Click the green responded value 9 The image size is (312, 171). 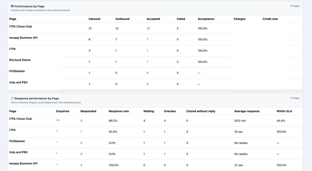(81, 121)
